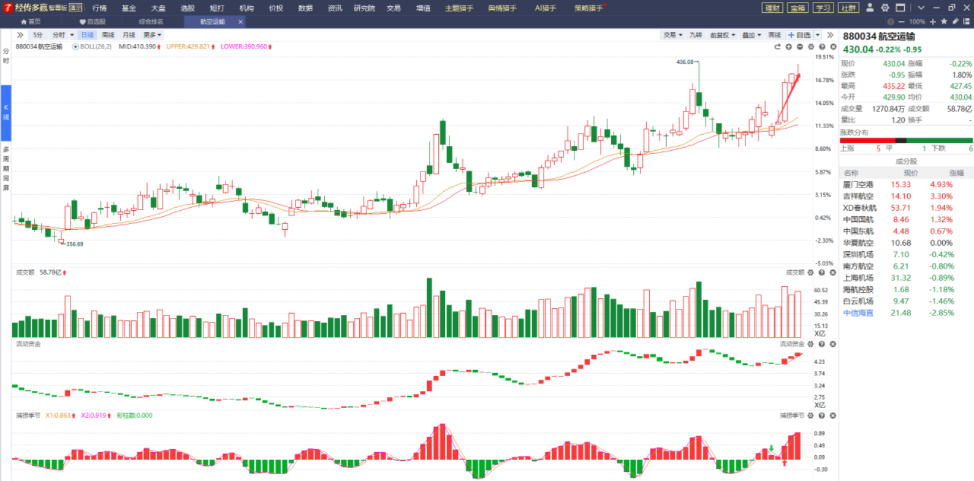Expand the 更多 periods dropdown

click(152, 35)
